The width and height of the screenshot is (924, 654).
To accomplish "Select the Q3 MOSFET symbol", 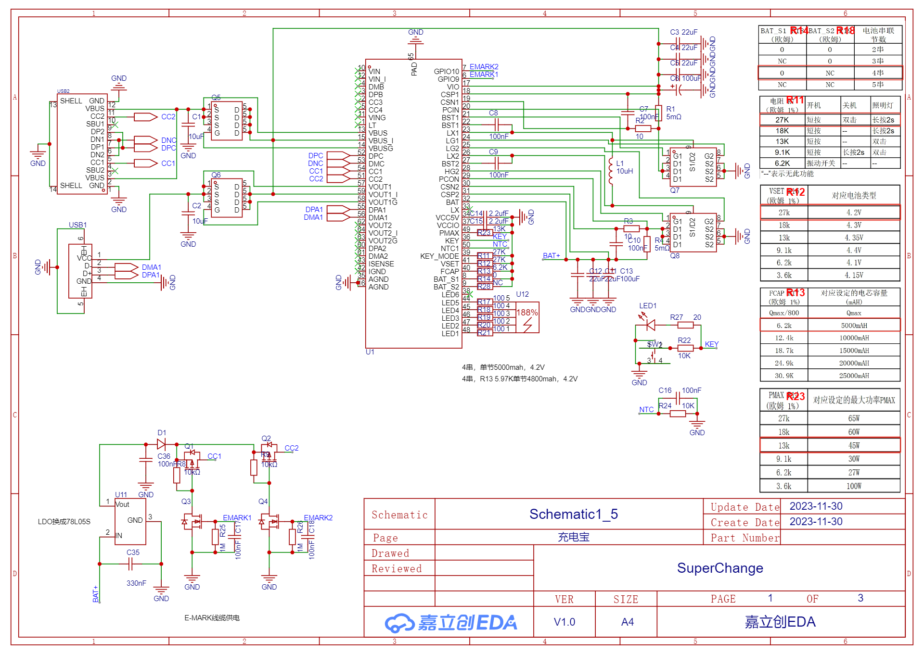I will [x=192, y=522].
